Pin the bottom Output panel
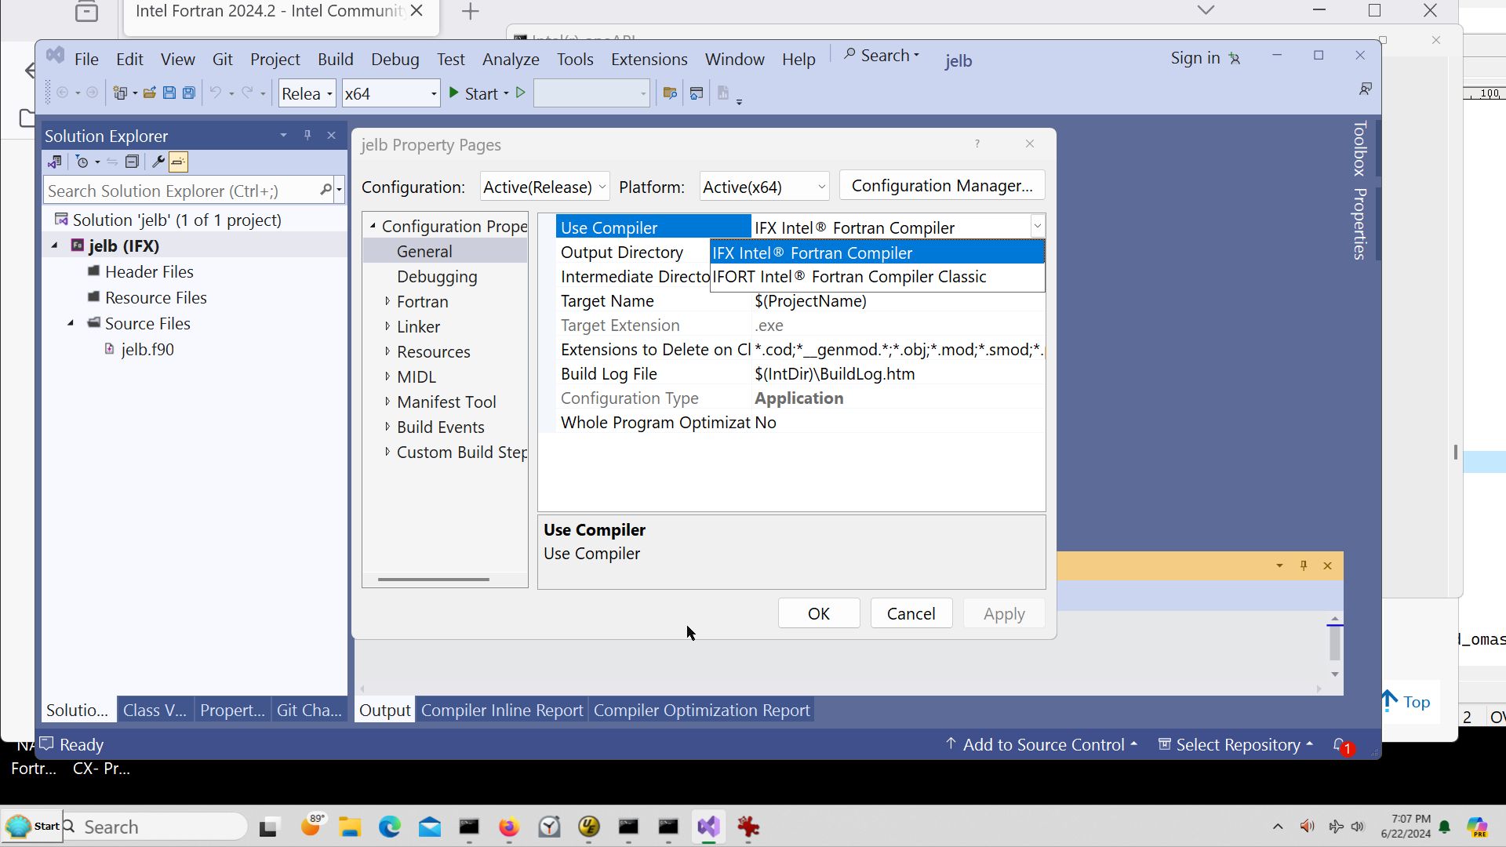Viewport: 1506px width, 847px height. tap(1304, 565)
